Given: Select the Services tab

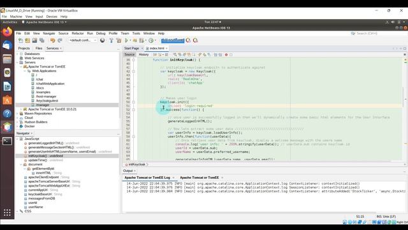Looking at the screenshot, I should (x=52, y=49).
